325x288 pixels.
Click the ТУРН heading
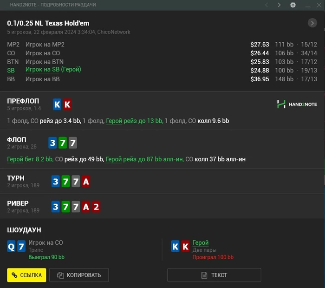[x=16, y=178]
